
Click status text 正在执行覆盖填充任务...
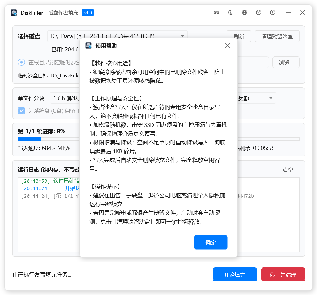42,274
